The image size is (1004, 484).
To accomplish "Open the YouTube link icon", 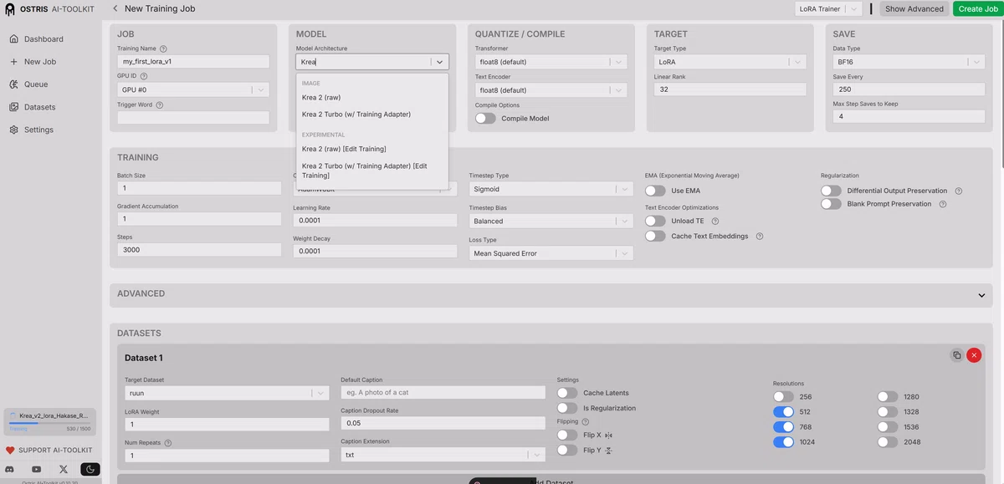I will click(x=36, y=470).
